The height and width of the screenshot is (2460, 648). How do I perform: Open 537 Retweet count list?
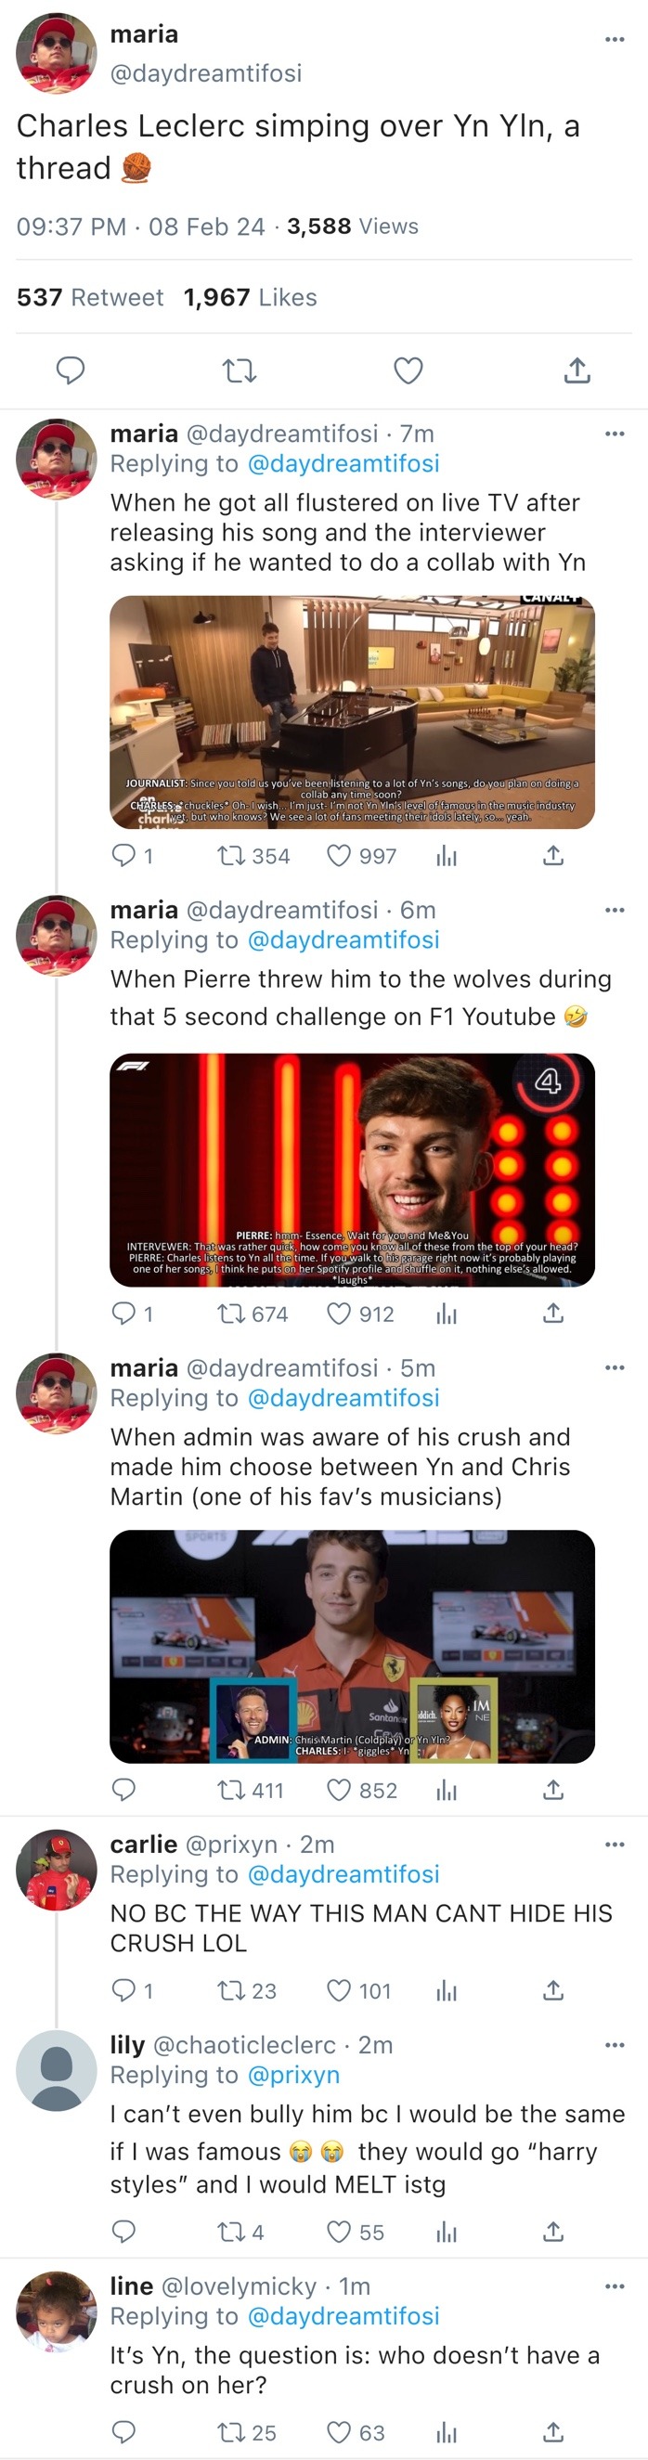90,298
